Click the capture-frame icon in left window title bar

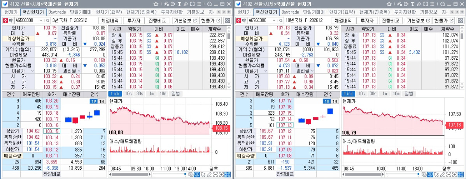192,4
